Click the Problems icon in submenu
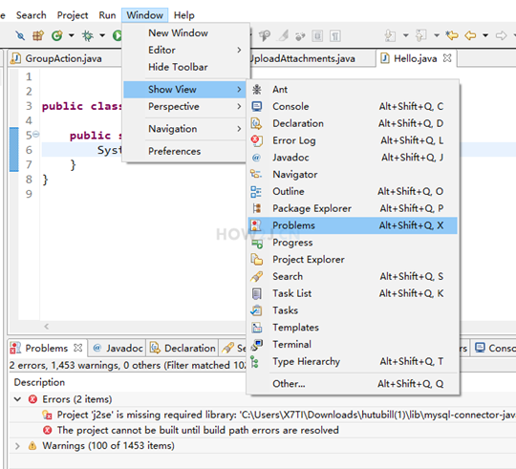This screenshot has height=469, width=516. click(x=256, y=225)
